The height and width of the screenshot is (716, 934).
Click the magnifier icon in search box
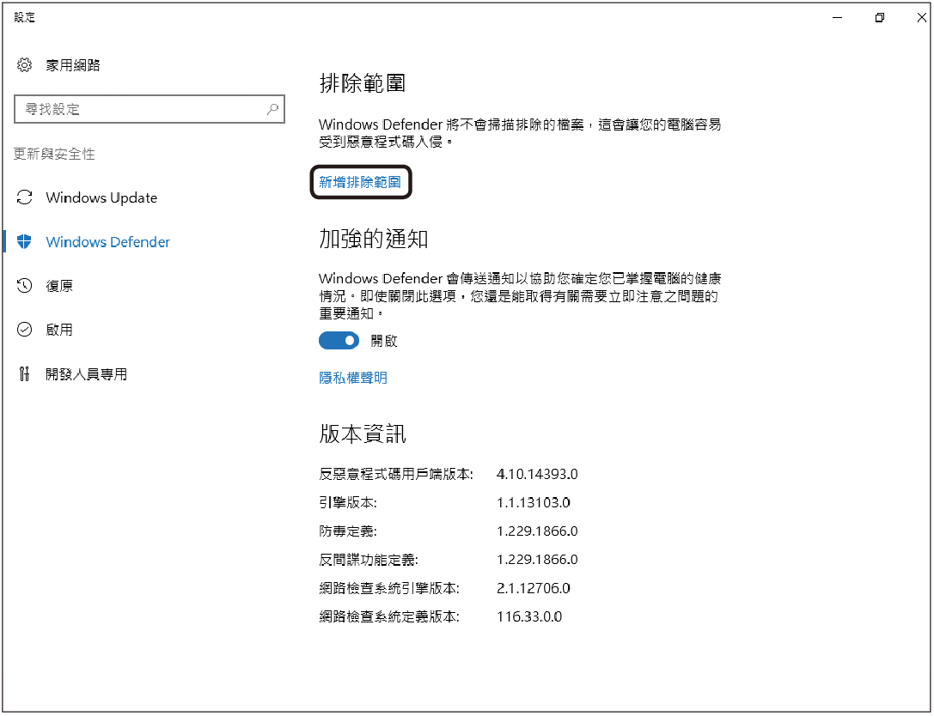point(272,109)
